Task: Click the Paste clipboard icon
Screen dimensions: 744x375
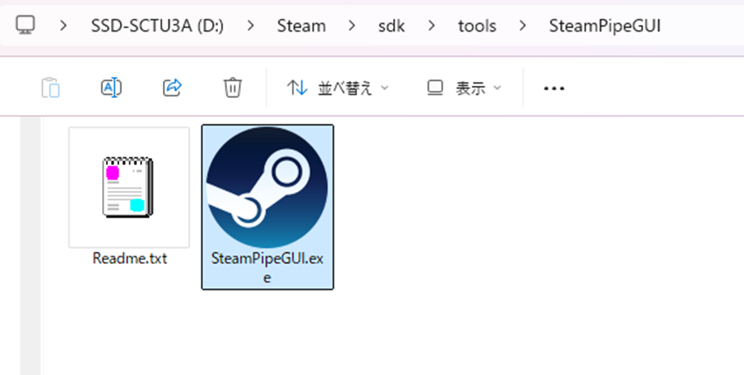Action: (x=50, y=87)
